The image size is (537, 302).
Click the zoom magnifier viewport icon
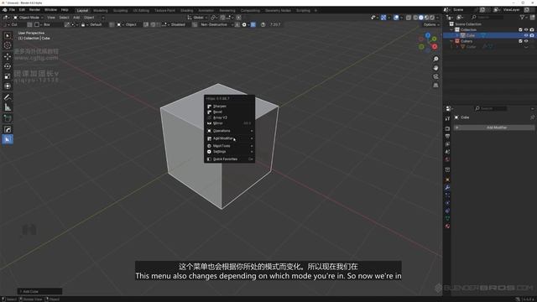tap(435, 60)
